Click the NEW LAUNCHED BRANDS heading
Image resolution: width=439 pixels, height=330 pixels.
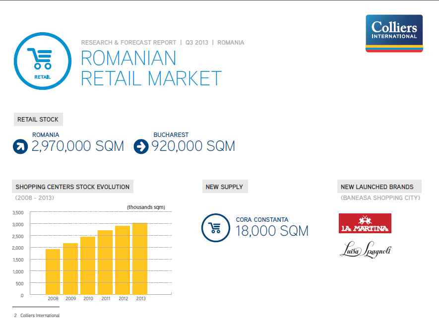(379, 187)
